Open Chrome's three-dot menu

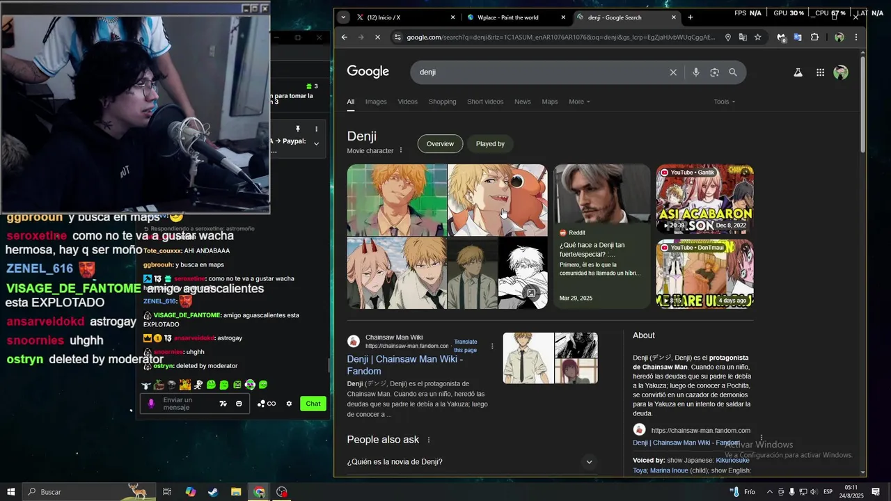tap(856, 37)
